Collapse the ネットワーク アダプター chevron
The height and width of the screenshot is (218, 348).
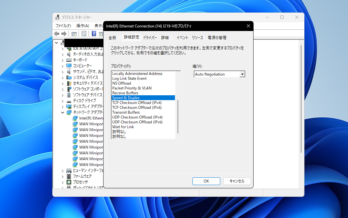(x=63, y=112)
